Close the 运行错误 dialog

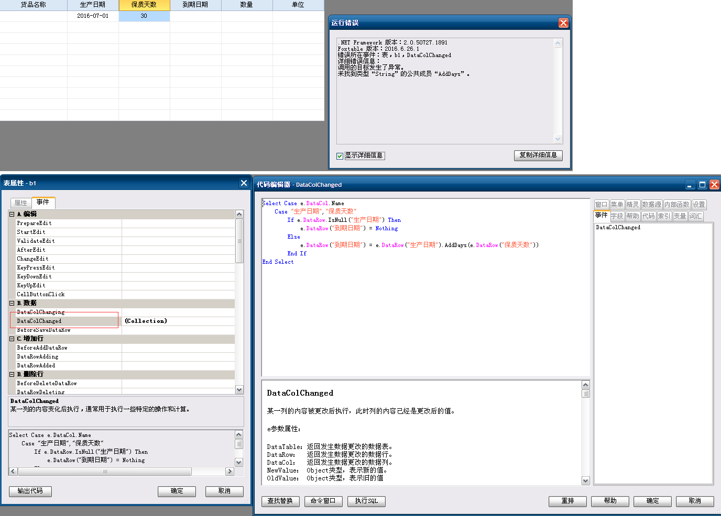pyautogui.click(x=563, y=23)
